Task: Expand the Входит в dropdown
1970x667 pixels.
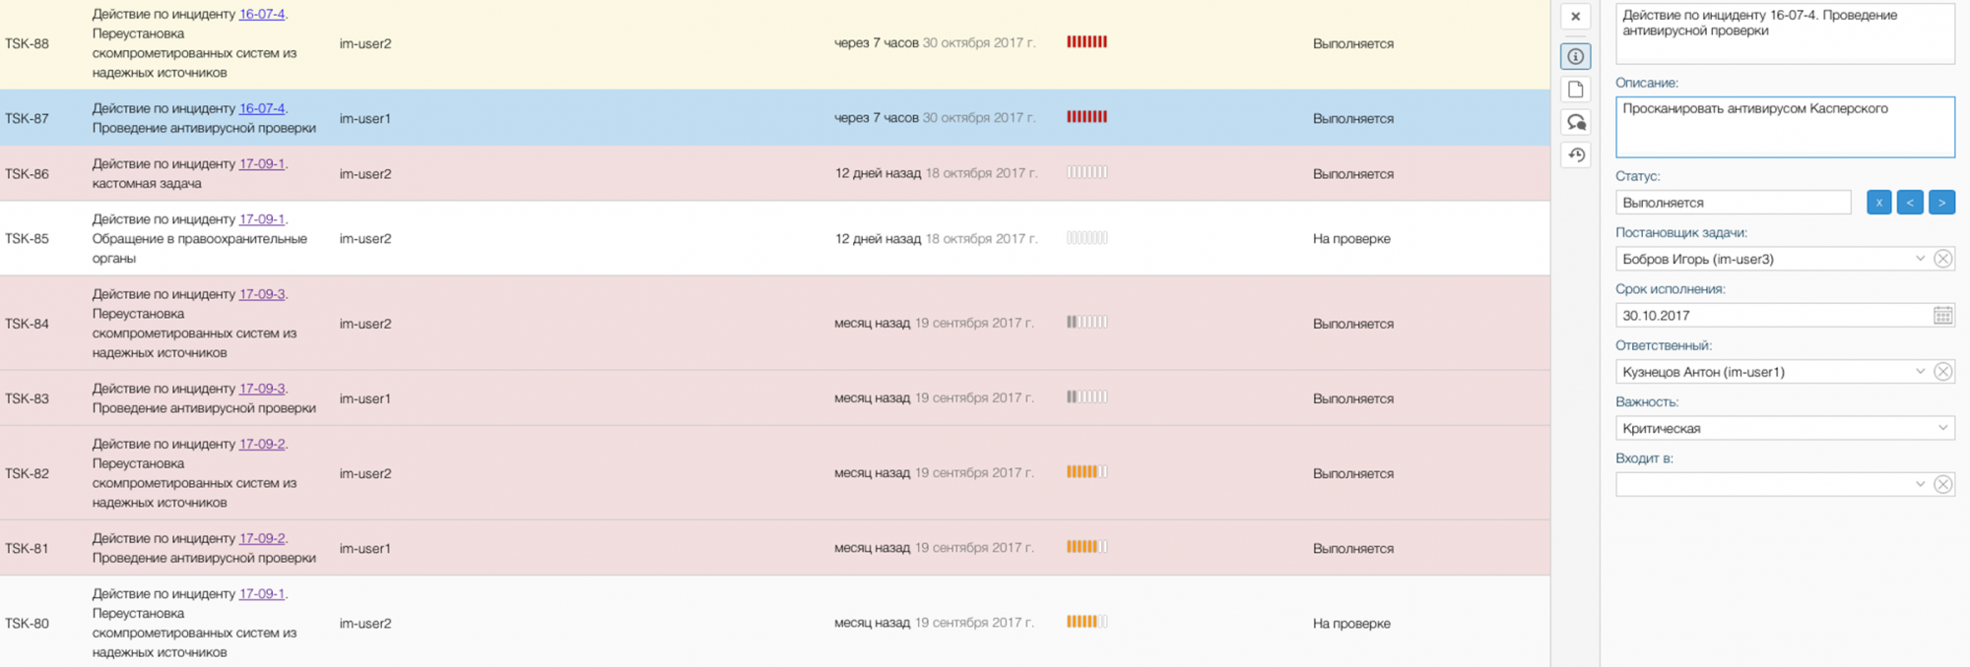Action: [1920, 484]
